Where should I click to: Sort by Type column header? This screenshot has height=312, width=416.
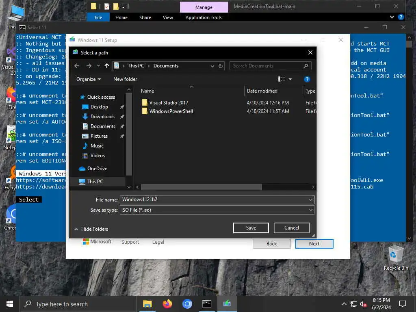tap(310, 91)
